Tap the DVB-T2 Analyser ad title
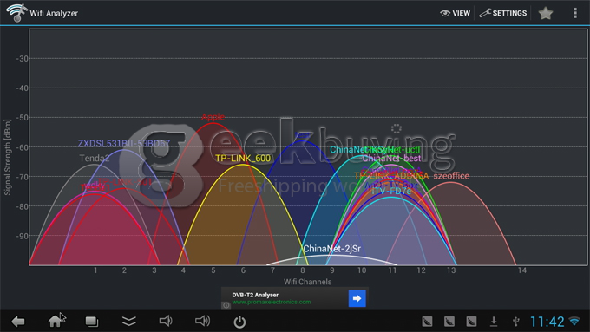Screen dimensions: 590x332 pos(255,295)
